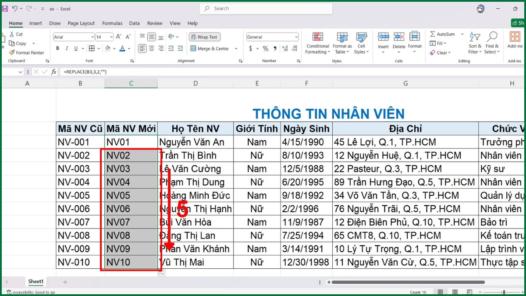Select the AutoSum function

(444, 34)
